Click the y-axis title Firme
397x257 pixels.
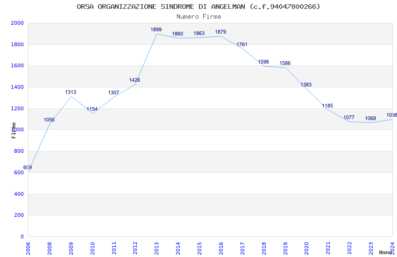[14, 130]
